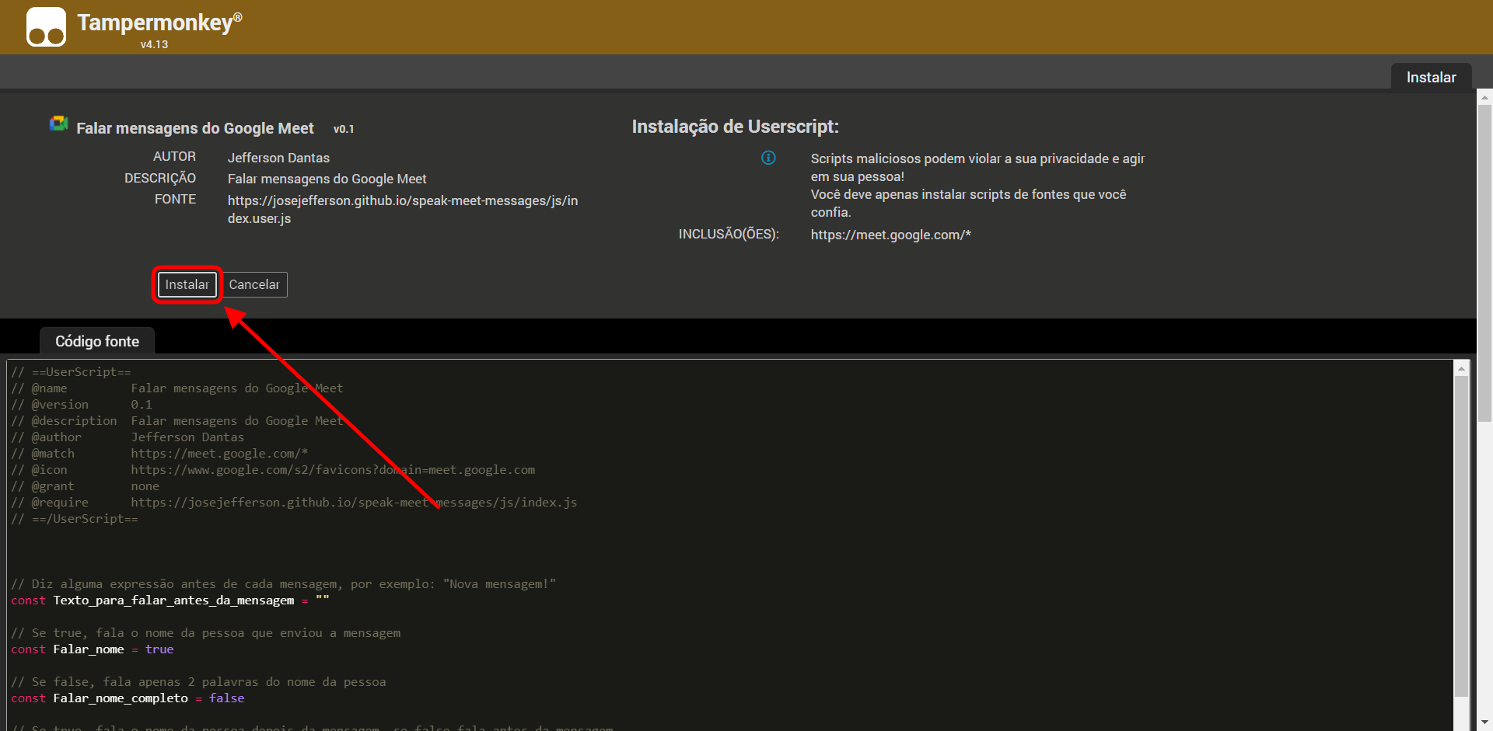Click the page scrollbar up arrow
Image resolution: width=1493 pixels, height=731 pixels.
click(1484, 98)
